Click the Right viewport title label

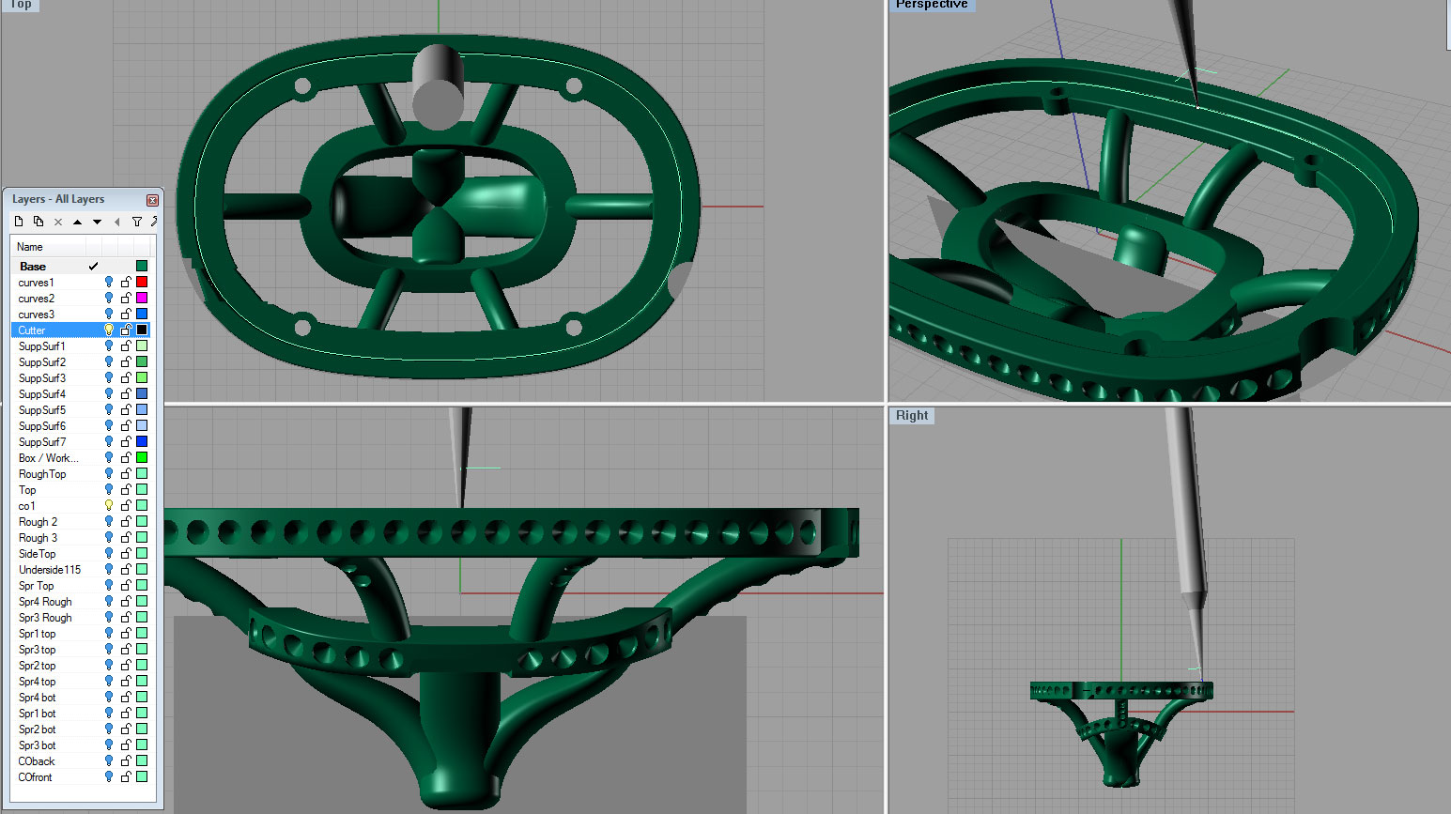(x=911, y=416)
